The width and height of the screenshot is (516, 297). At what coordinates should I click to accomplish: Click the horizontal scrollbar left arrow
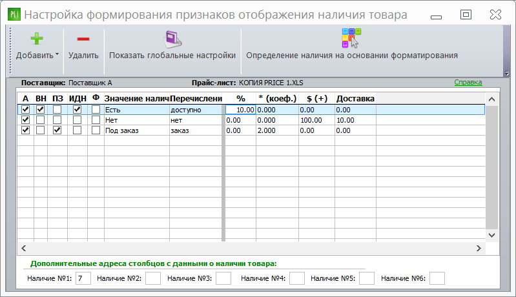tap(24, 249)
